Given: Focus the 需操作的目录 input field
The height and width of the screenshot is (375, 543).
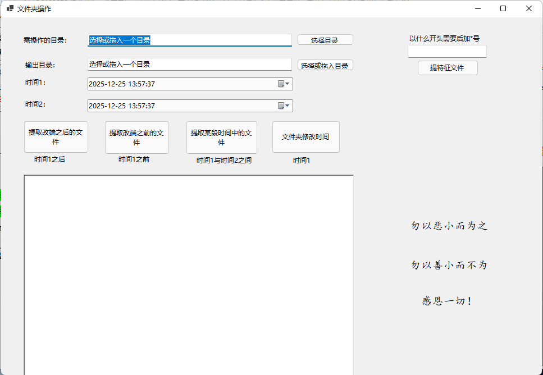Looking at the screenshot, I should point(189,40).
